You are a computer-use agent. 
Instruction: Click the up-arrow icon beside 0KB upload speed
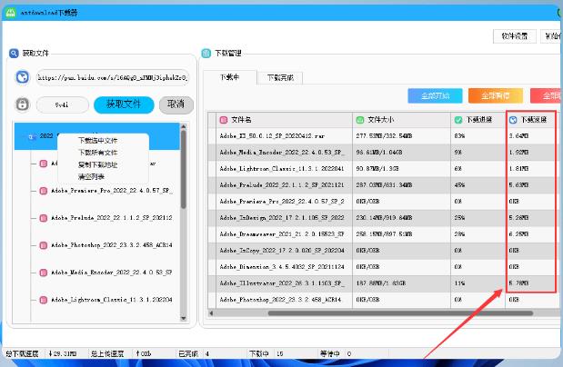[138, 353]
